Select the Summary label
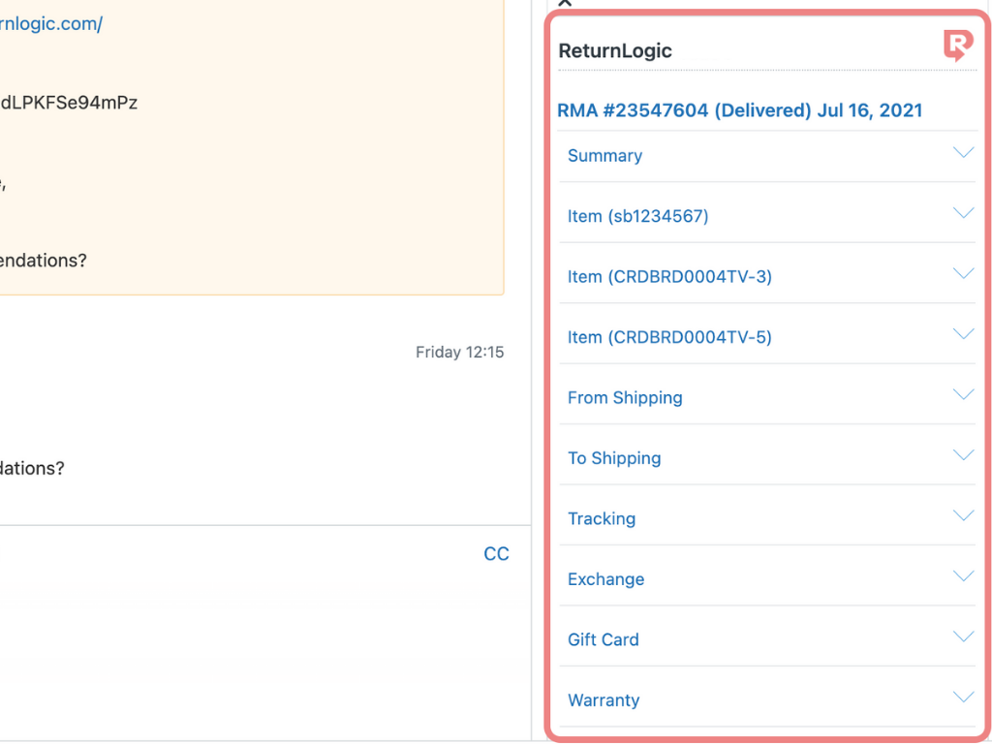Image resolution: width=992 pixels, height=744 pixels. coord(604,156)
